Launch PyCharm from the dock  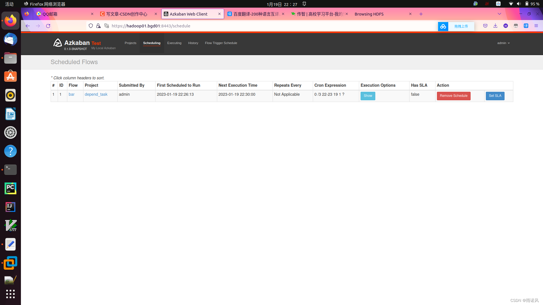10,188
